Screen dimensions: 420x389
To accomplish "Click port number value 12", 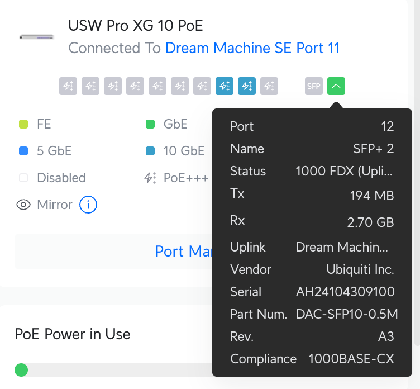I will (x=387, y=126).
